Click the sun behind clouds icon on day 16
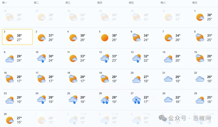This screenshot has width=218, height=127. [10, 79]
